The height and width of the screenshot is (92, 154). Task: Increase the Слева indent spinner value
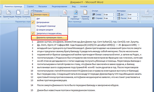114,14
